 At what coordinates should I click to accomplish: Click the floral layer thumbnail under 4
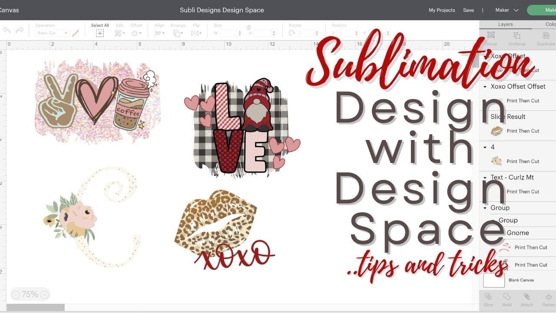coord(496,161)
